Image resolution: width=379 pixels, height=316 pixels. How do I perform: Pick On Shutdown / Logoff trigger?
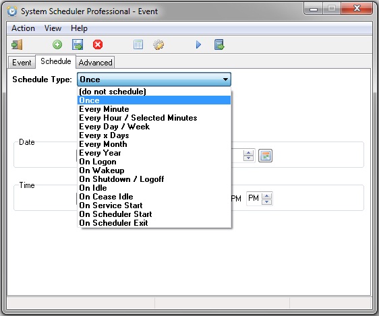[154, 179]
